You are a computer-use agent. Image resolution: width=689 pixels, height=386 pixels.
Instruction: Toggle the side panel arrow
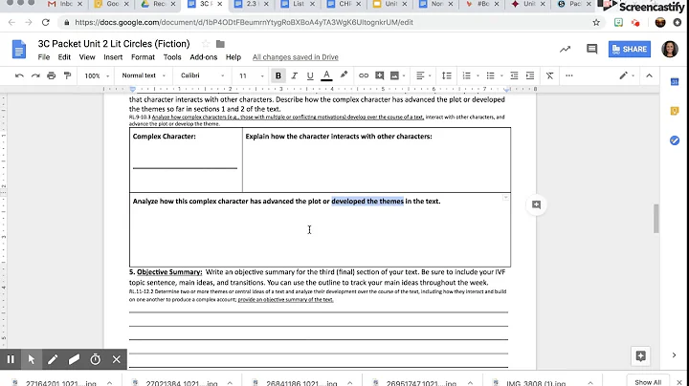point(674,355)
